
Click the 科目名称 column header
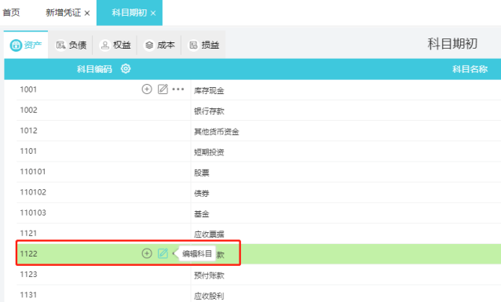click(470, 69)
